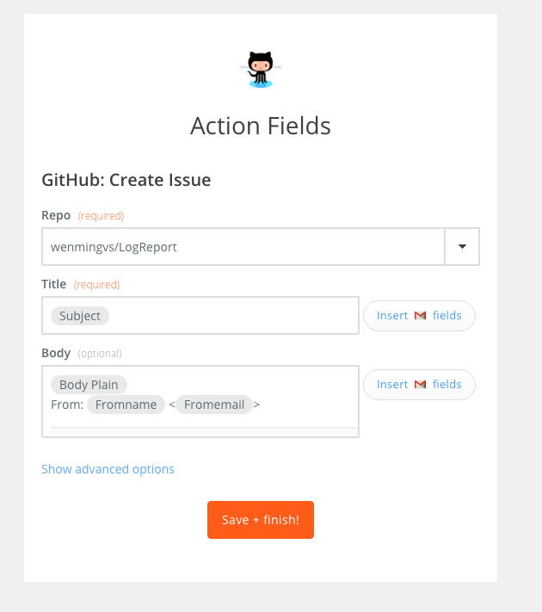The height and width of the screenshot is (612, 542).
Task: Click the Body field horizontal scrollbar
Action: [204, 432]
